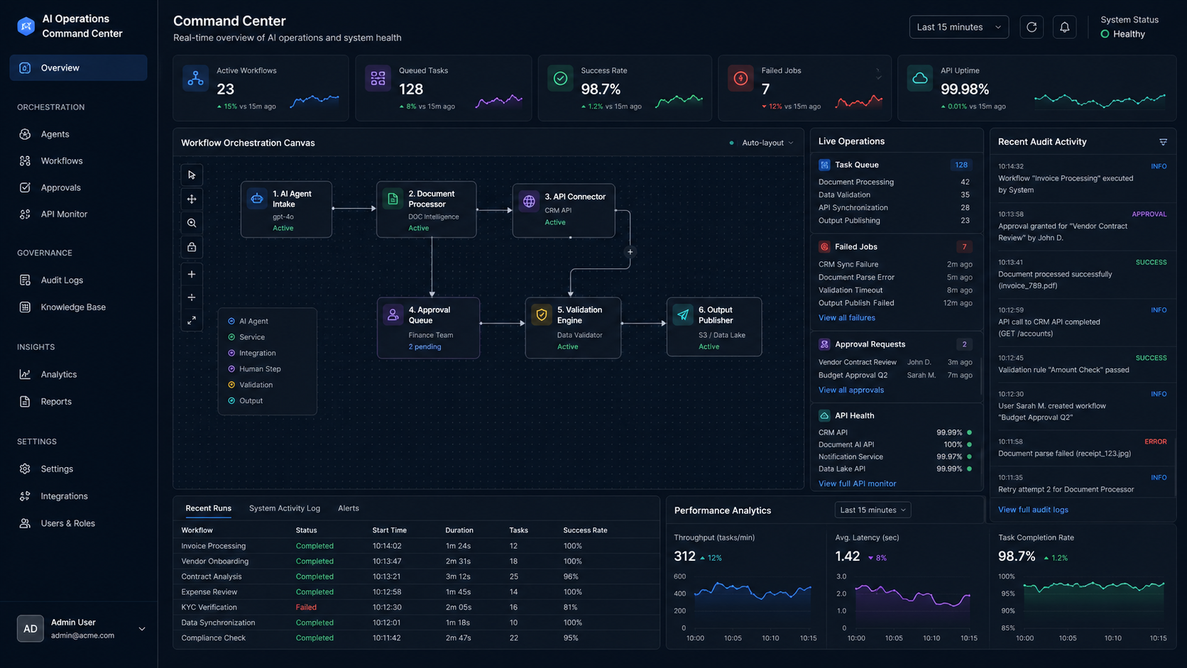Toggle Integration legend filter
Screen dimensions: 1187x668
click(251, 353)
